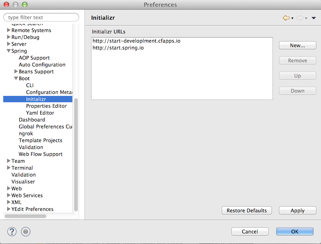Image resolution: width=321 pixels, height=244 pixels.
Task: Click the Remove button
Action: 298,61
